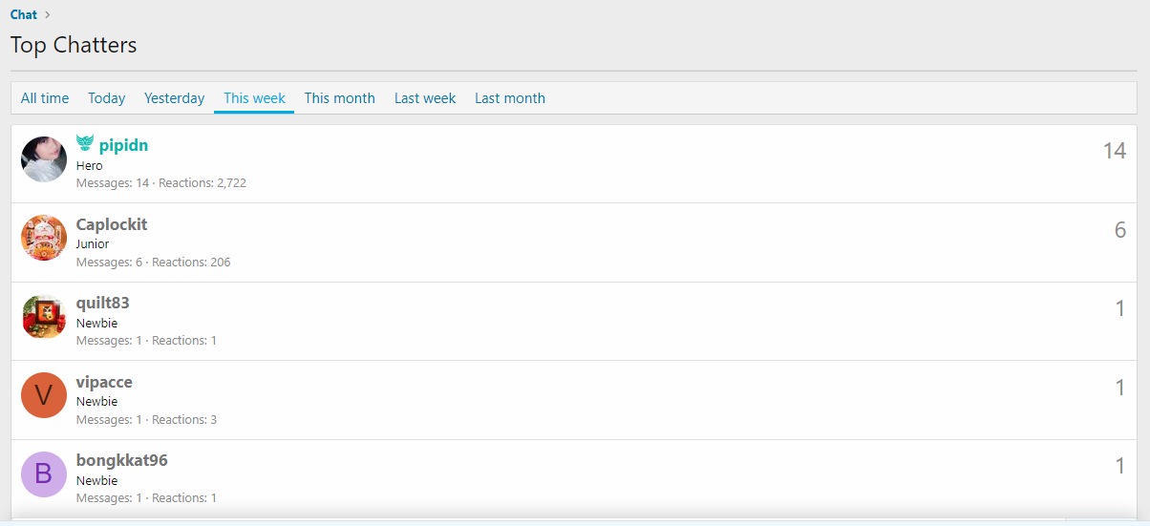Switch to This month tab
Viewport: 1150px width, 526px height.
coord(339,98)
